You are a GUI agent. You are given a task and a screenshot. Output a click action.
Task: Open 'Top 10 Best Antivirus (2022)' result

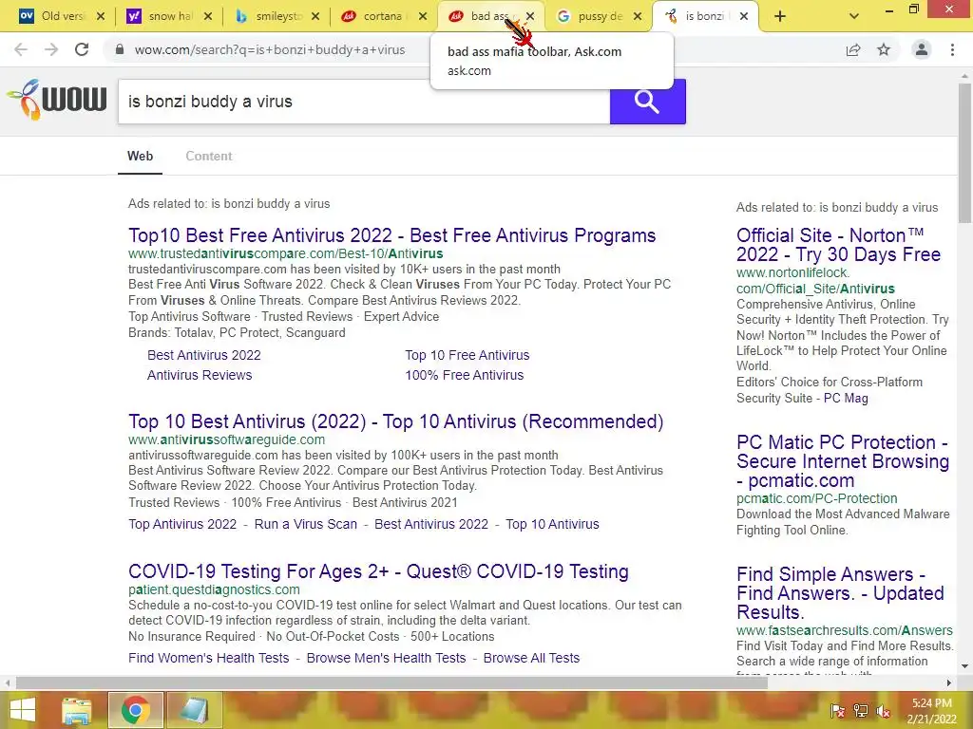(396, 421)
